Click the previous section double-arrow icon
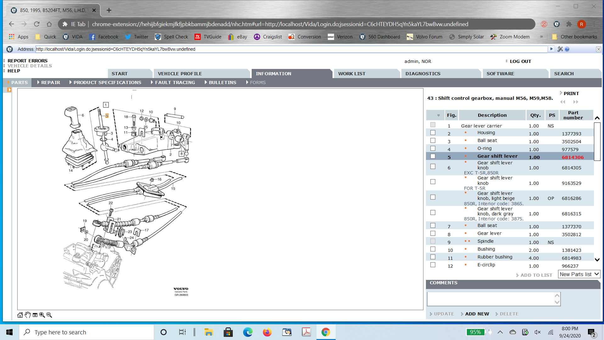Image resolution: width=604 pixels, height=340 pixels. pyautogui.click(x=562, y=102)
